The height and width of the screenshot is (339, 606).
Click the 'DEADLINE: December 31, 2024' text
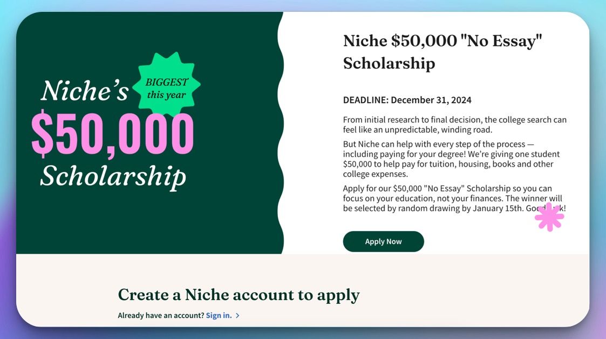[x=407, y=100]
